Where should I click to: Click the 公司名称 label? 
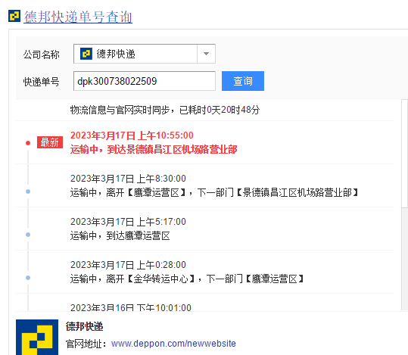tap(42, 54)
